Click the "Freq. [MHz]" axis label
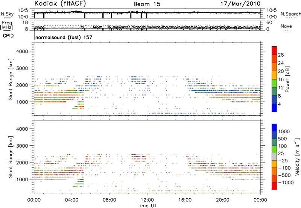301x208 pixels. pos(7,26)
